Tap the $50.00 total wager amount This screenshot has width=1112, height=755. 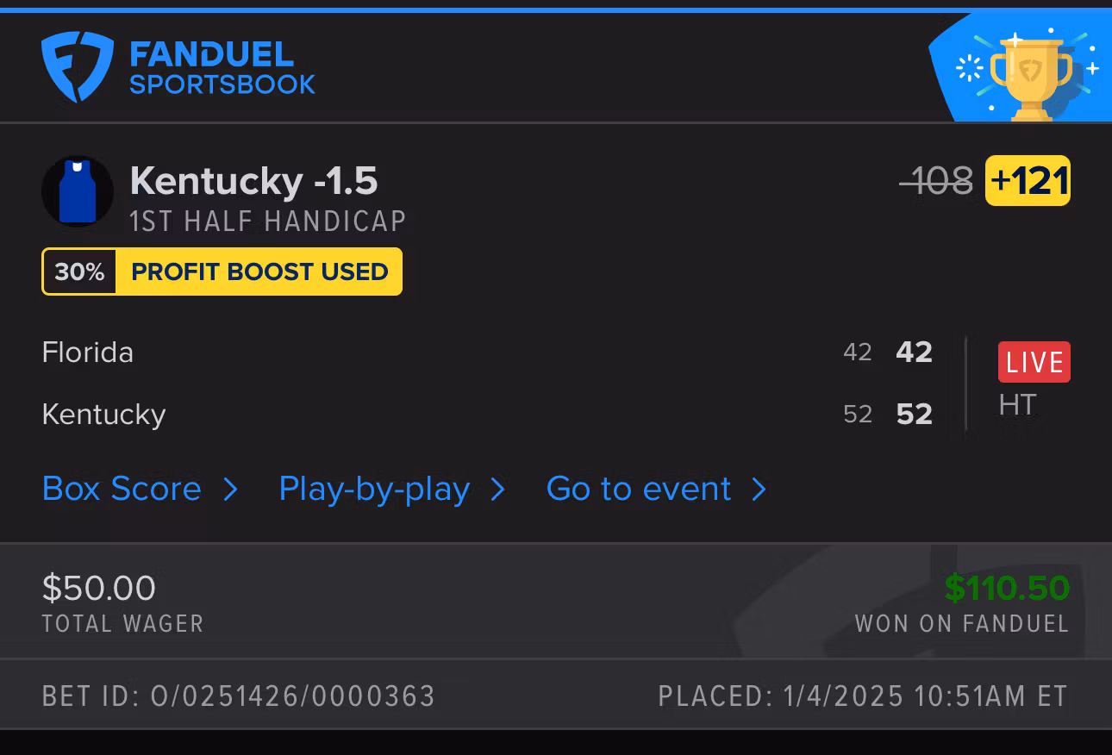99,588
